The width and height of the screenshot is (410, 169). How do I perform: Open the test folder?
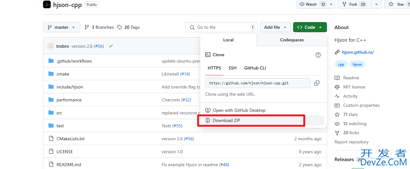[x=60, y=126]
